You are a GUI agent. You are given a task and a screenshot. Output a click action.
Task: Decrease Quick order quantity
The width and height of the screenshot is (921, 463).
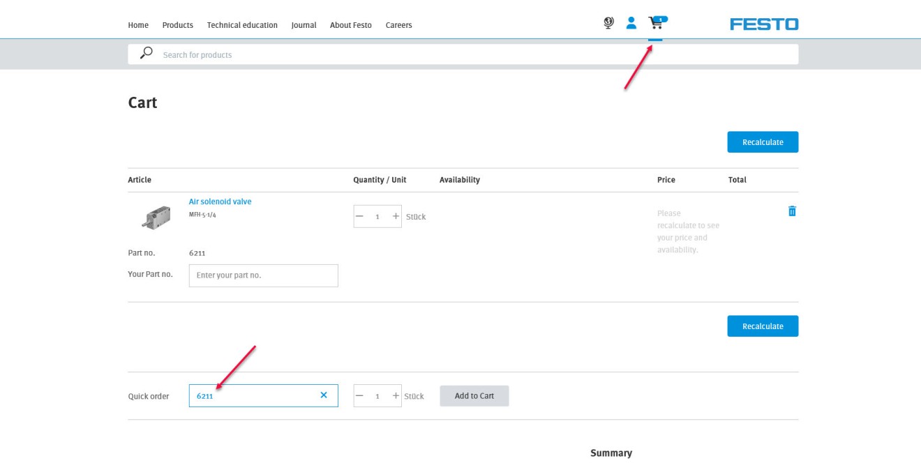(360, 395)
